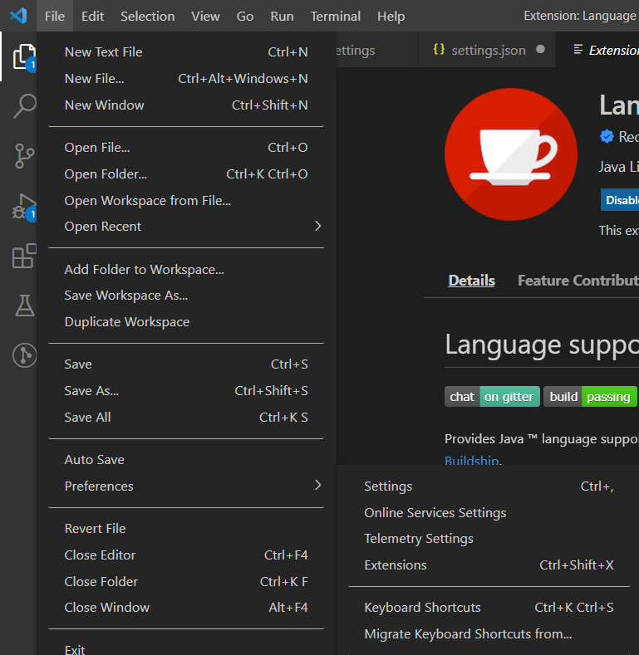The width and height of the screenshot is (639, 655).
Task: Open the Git Graph sidebar icon
Action: 25,355
